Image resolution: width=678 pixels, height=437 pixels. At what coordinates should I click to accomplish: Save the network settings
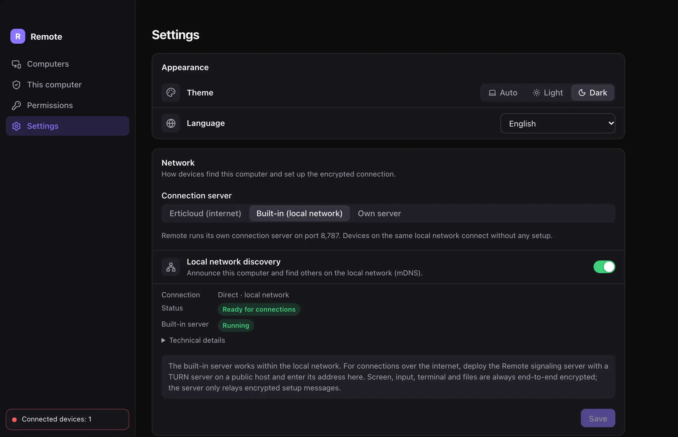598,418
